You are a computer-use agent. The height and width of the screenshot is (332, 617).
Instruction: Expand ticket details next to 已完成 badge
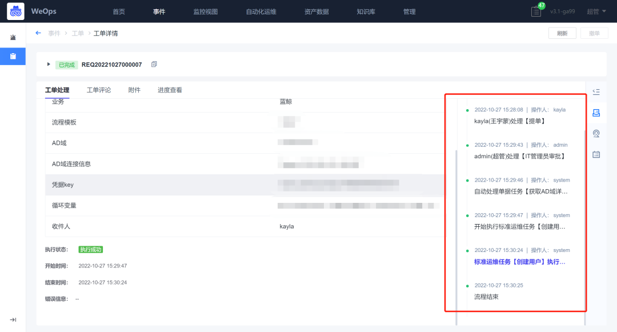(49, 64)
